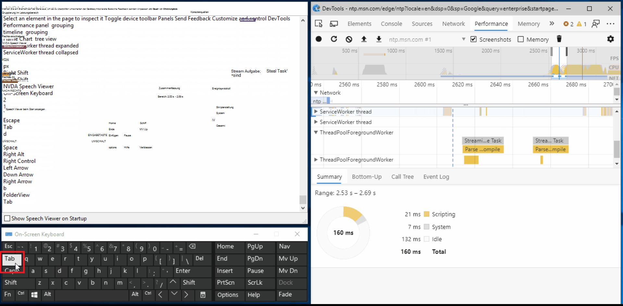Screen dimensions: 623x306
Task: Open the performance capture settings gear
Action: (x=611, y=39)
